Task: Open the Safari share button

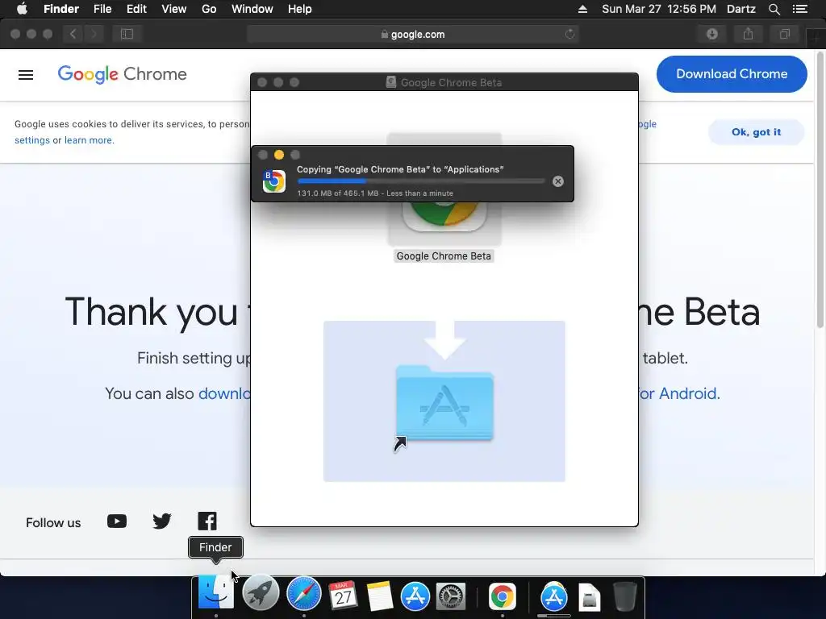Action: tap(748, 34)
